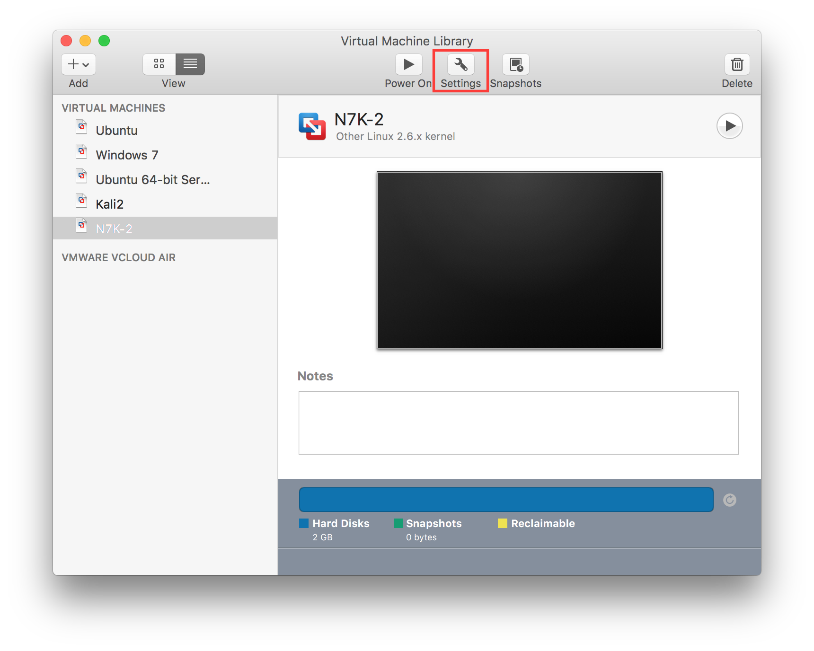The width and height of the screenshot is (814, 651).
Task: Click the Power On toolbar button
Action: [x=409, y=64]
